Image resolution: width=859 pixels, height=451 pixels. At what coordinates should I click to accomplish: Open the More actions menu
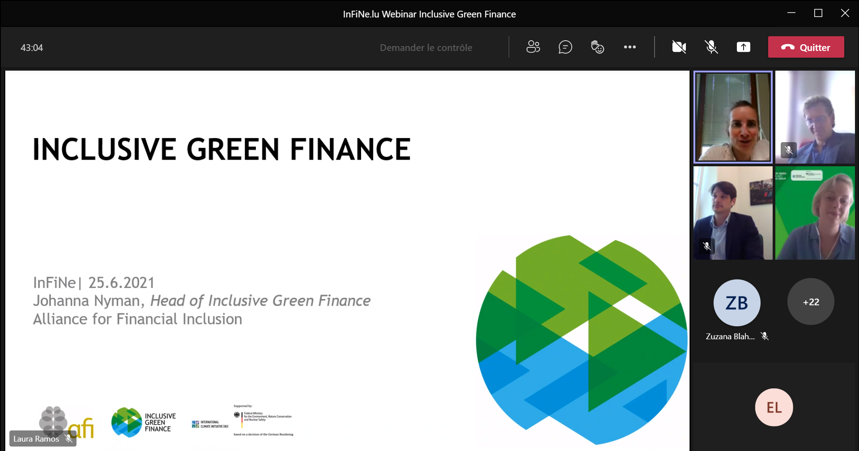[630, 47]
